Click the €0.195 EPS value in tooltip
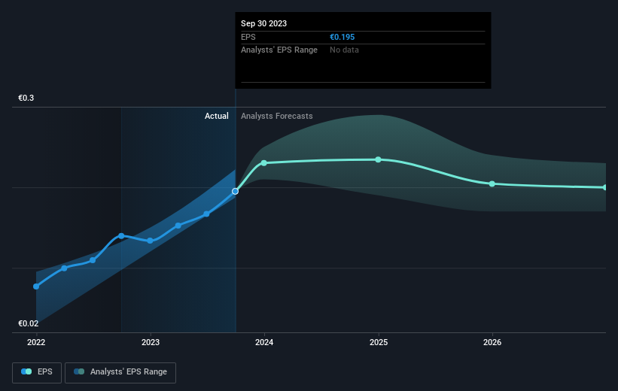The height and width of the screenshot is (391, 618). (x=342, y=37)
